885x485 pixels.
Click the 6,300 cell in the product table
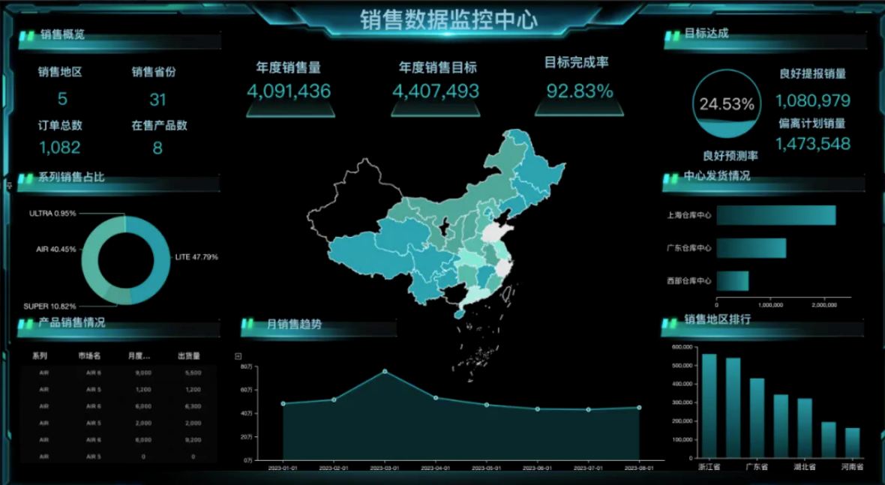click(x=193, y=406)
